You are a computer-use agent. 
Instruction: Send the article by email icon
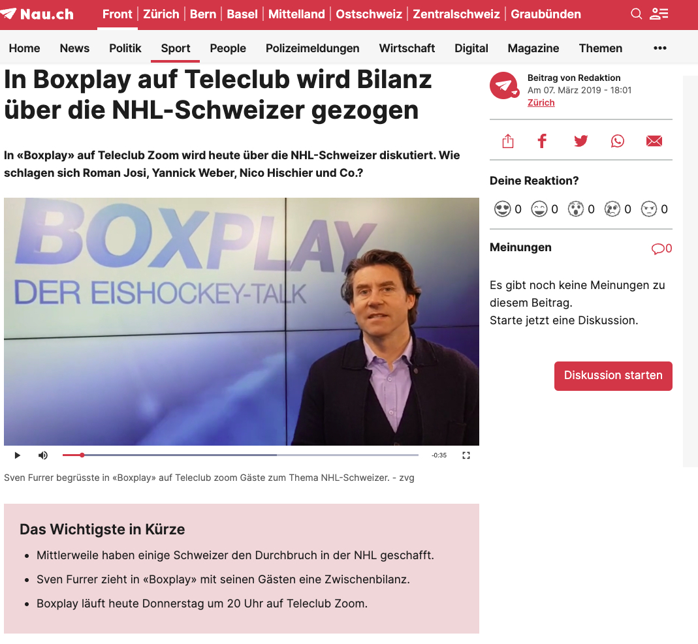pos(654,142)
